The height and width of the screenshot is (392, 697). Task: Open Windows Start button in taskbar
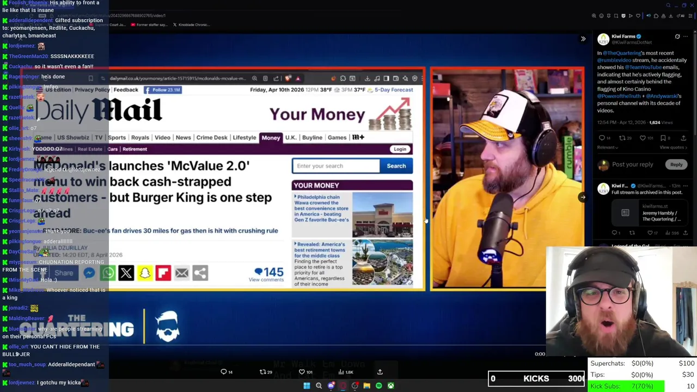click(307, 385)
